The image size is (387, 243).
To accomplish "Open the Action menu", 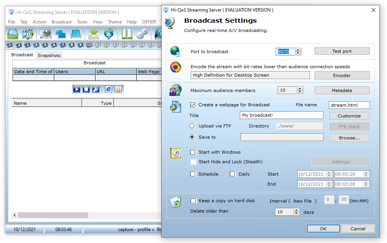I will [x=40, y=22].
